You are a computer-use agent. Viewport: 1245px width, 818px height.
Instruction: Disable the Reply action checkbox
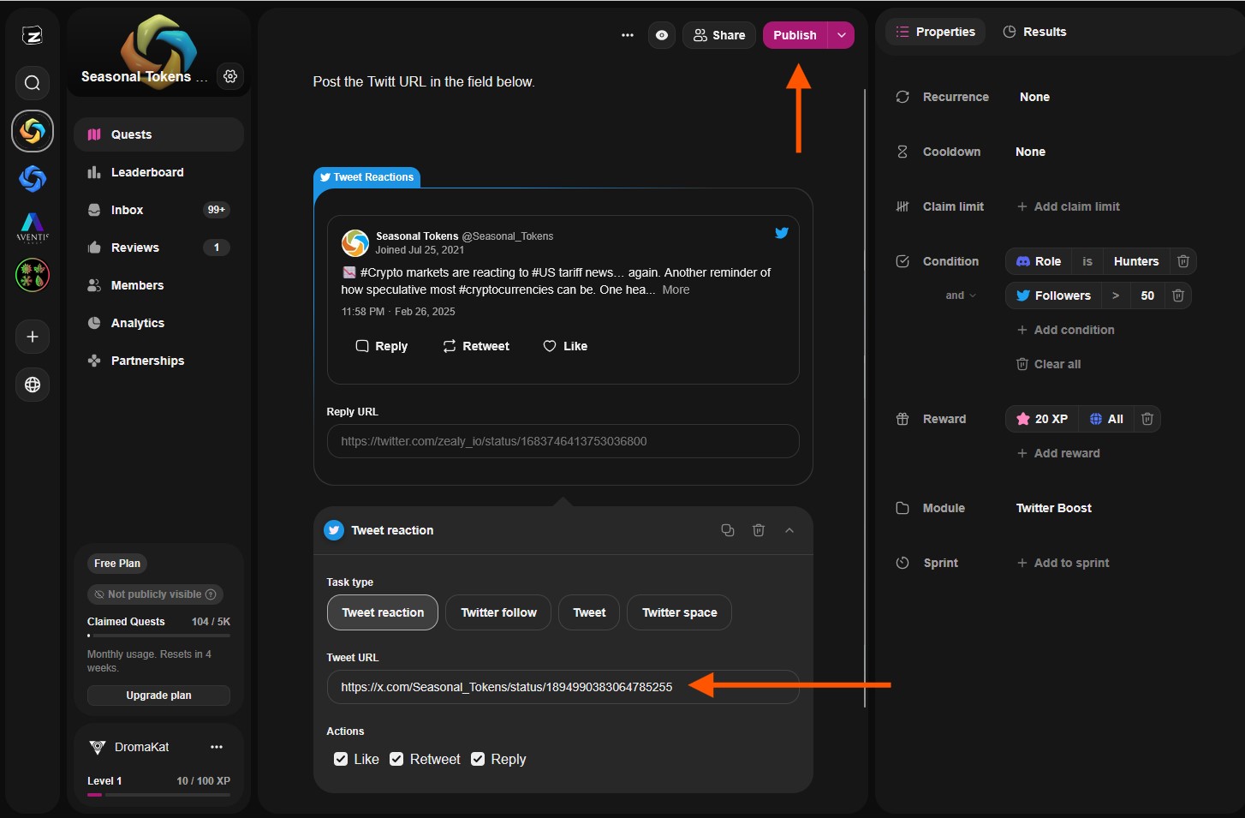point(478,759)
